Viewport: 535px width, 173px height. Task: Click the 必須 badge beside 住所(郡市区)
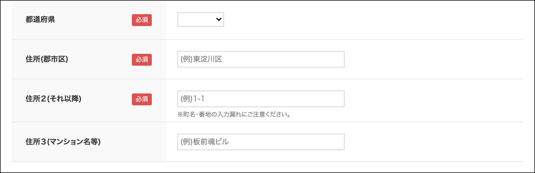pyautogui.click(x=142, y=59)
